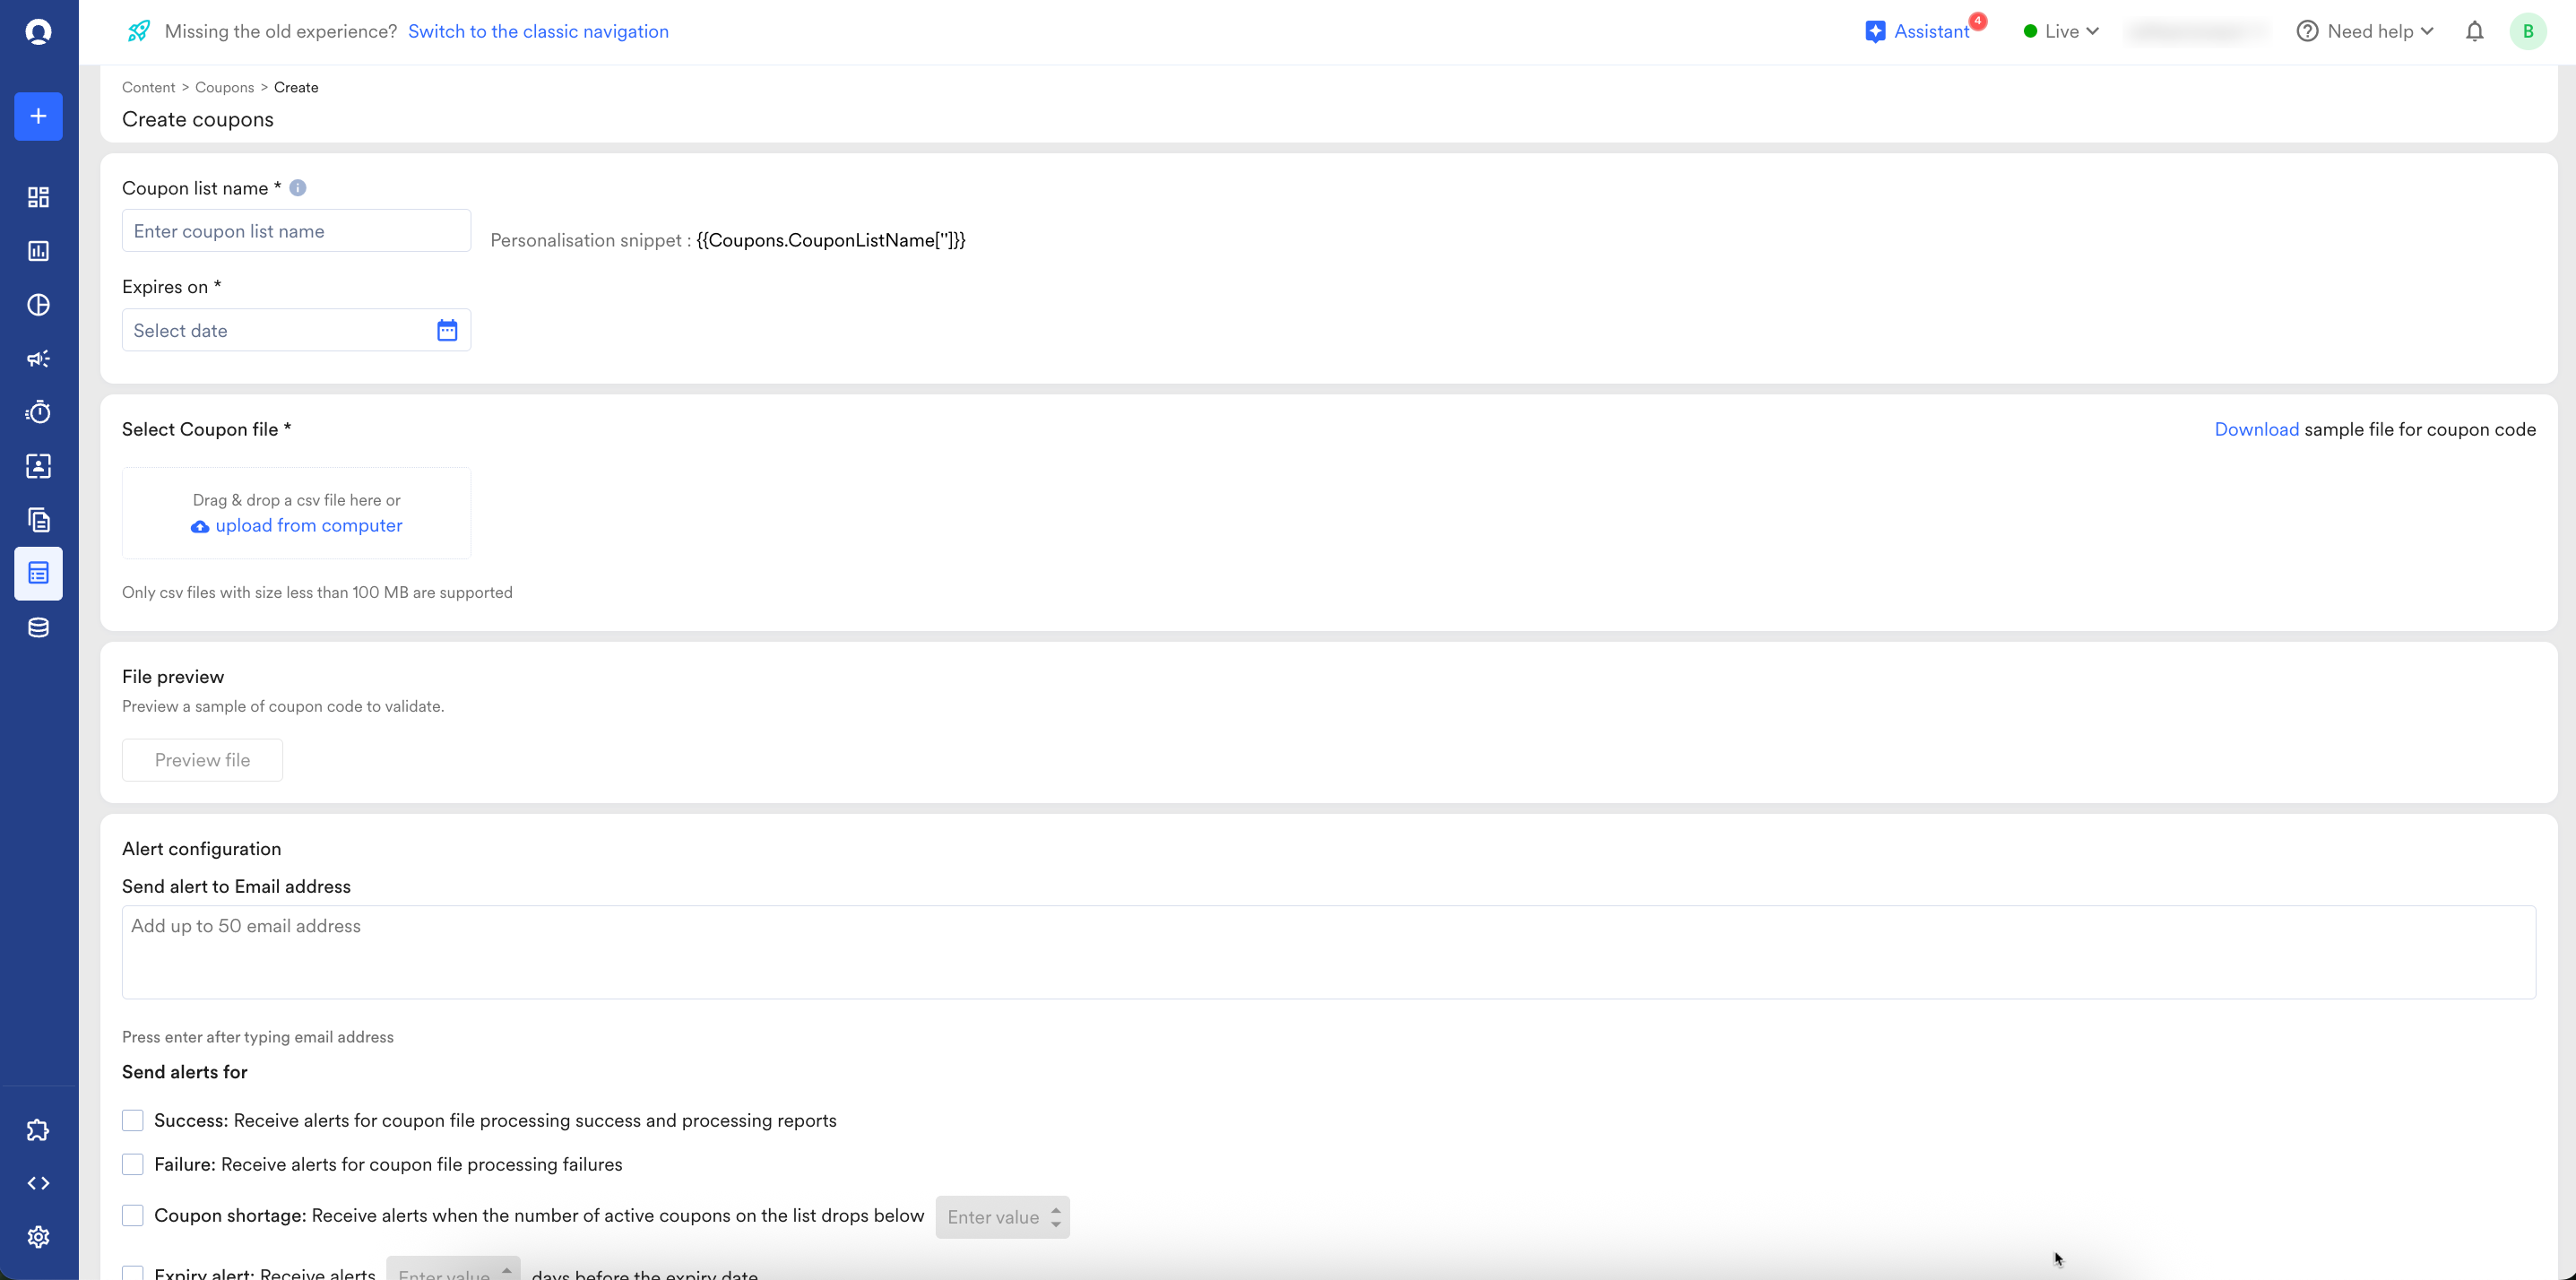Screen dimensions: 2576x1280
Task: Expand the Live environment dropdown
Action: (2061, 31)
